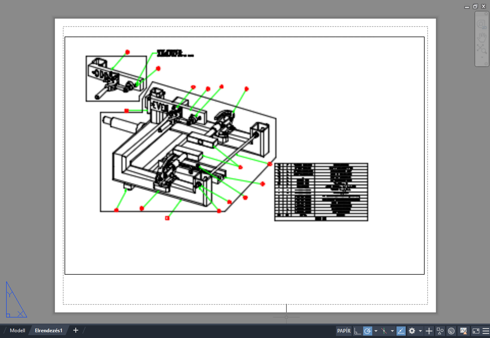The height and width of the screenshot is (338, 490).
Task: Select the Pan hand tool
Action: tap(482, 37)
